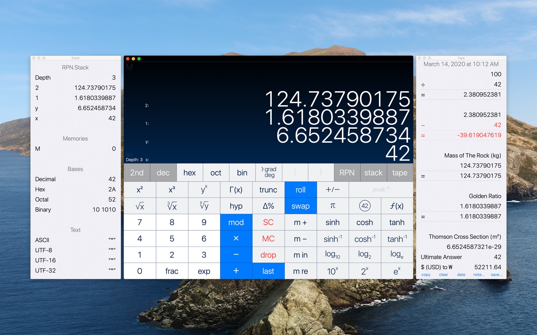
Task: Click the last key
Action: (268, 271)
